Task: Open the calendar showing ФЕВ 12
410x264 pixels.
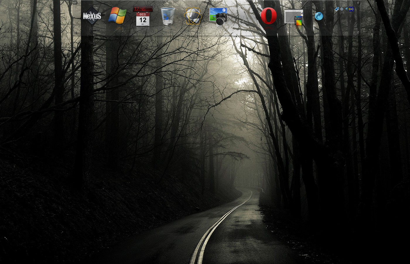Action: pyautogui.click(x=143, y=19)
